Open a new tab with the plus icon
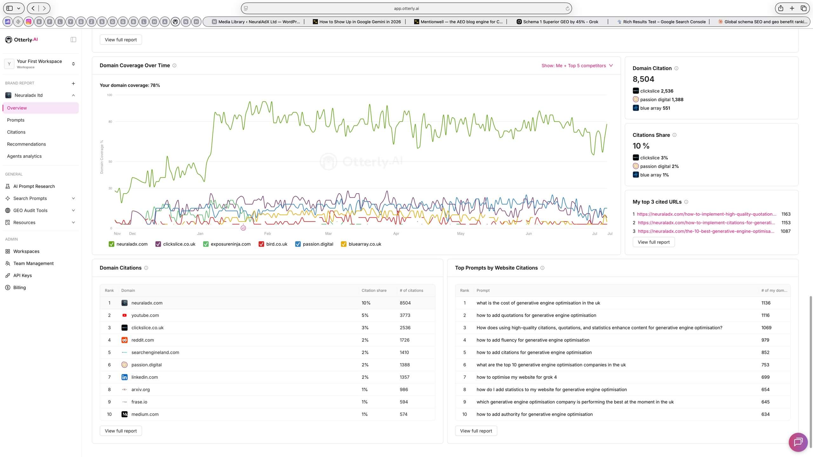The height and width of the screenshot is (457, 813). pyautogui.click(x=792, y=8)
